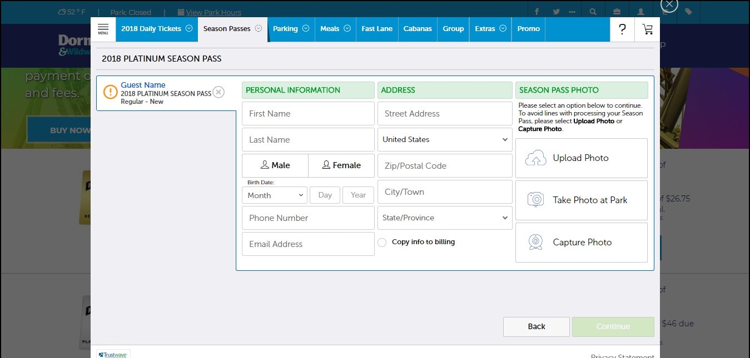Switch to the Group tab
The image size is (750, 358).
(453, 29)
